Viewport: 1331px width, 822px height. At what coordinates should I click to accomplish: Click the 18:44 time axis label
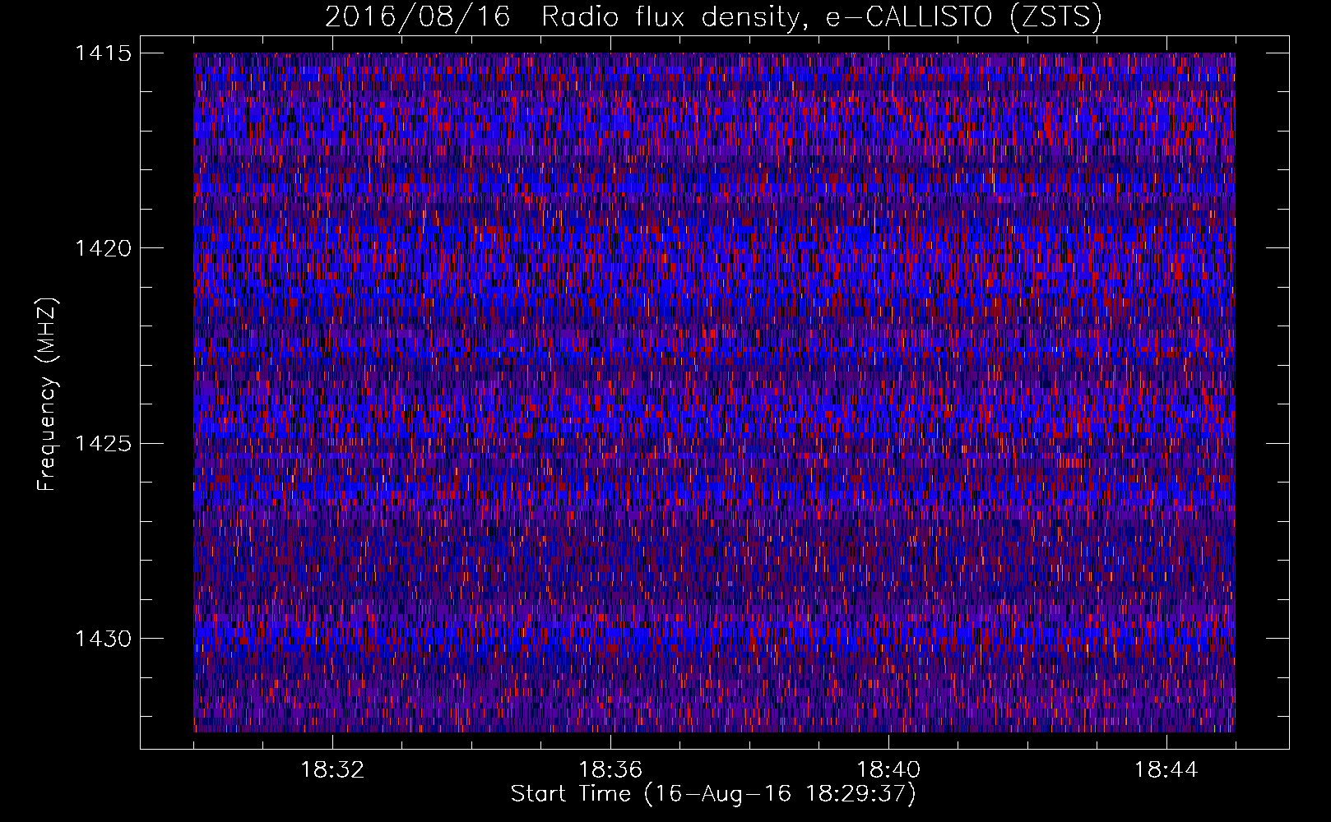click(x=1166, y=770)
